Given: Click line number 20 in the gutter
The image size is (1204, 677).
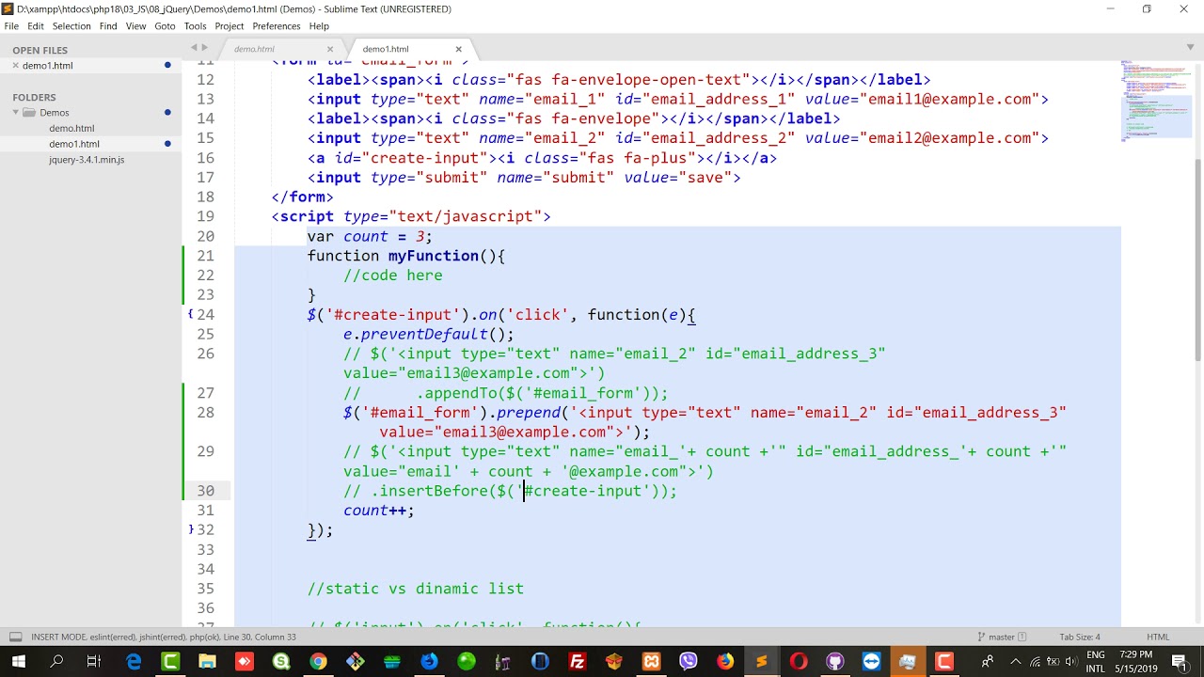Looking at the screenshot, I should point(205,236).
